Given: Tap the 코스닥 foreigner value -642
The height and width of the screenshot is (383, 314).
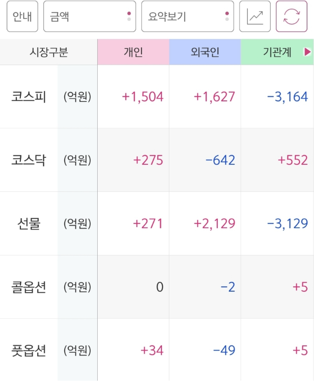Looking at the screenshot, I should (x=220, y=160).
